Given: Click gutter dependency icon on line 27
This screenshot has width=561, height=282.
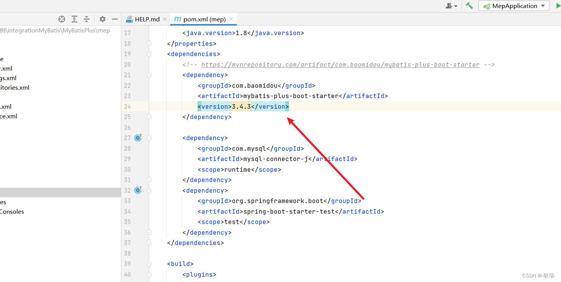Looking at the screenshot, I should click(x=138, y=138).
